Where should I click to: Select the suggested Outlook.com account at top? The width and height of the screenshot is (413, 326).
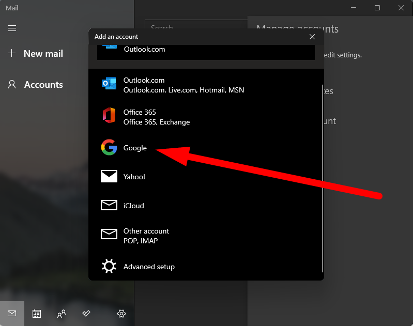point(206,52)
